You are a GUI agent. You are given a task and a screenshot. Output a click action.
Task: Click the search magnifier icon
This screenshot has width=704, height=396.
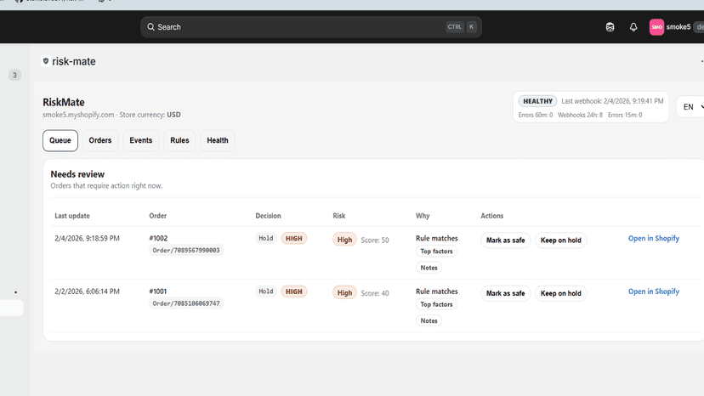150,27
